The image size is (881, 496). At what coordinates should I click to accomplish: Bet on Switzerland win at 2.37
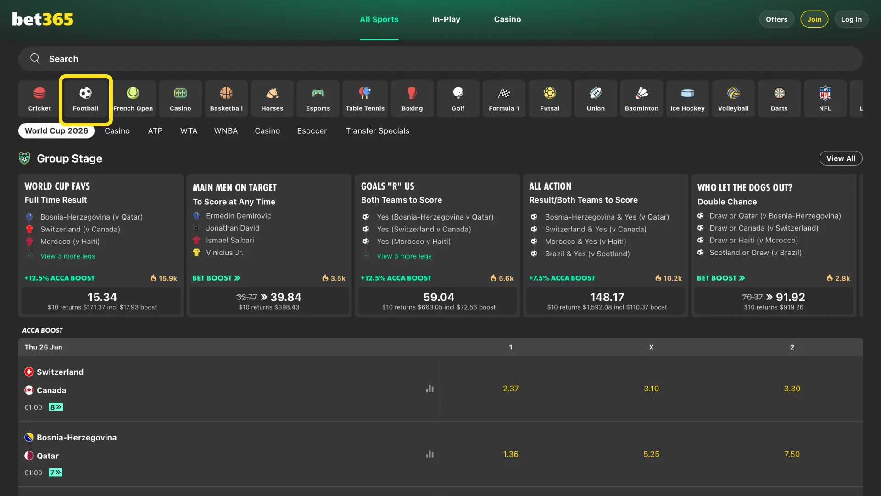point(511,389)
